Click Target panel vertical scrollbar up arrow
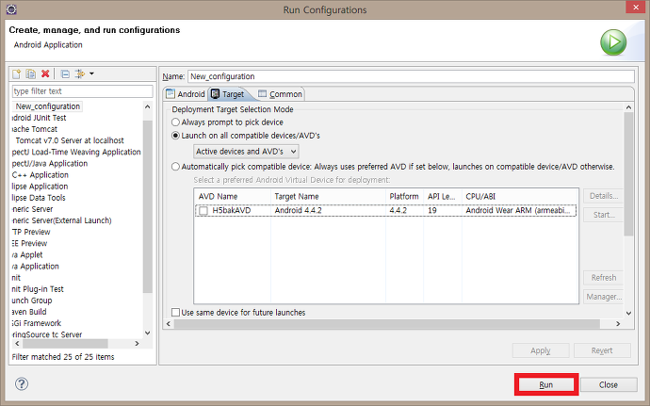Viewport: 650px width, 406px height. tap(628, 107)
